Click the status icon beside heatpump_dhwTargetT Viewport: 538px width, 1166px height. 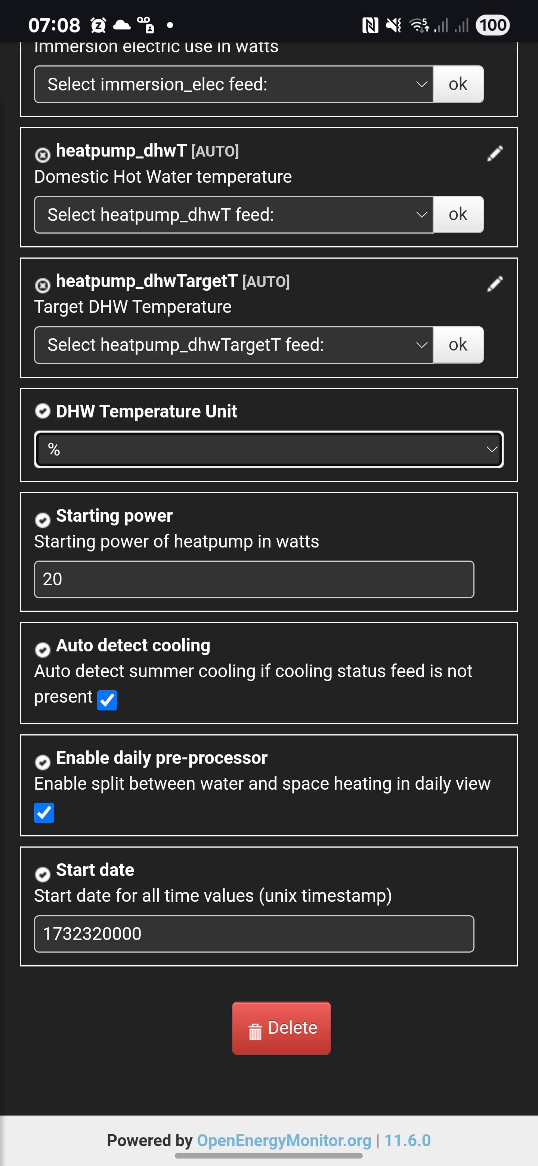click(x=43, y=286)
